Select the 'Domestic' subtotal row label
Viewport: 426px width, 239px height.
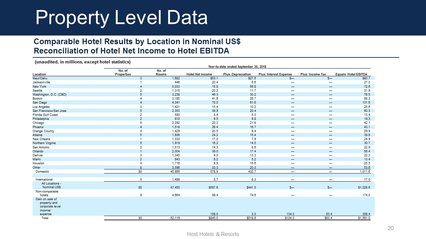tap(42, 172)
